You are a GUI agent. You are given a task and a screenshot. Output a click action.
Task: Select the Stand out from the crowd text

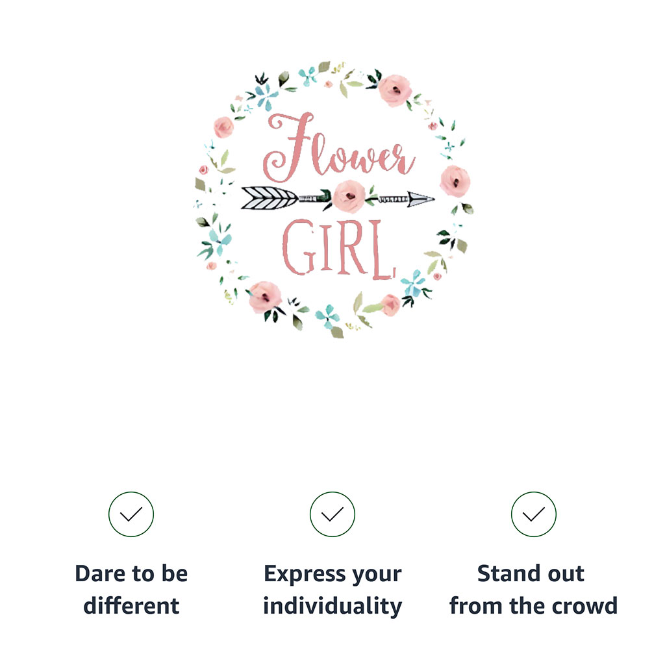[x=534, y=590]
